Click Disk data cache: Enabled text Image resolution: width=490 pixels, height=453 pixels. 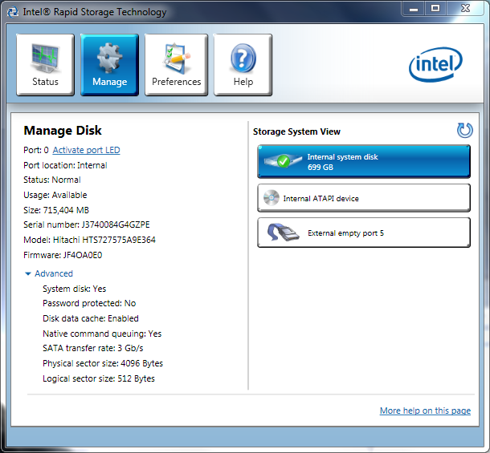(91, 318)
